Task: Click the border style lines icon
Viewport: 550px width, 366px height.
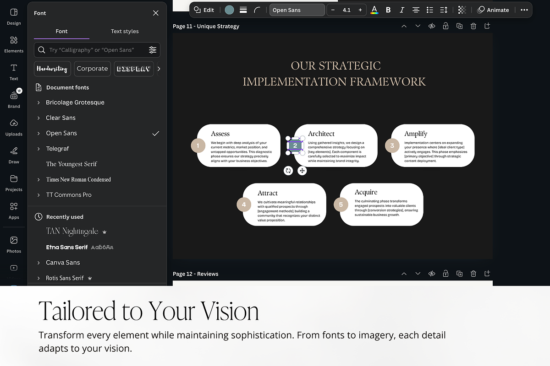Action: tap(243, 10)
